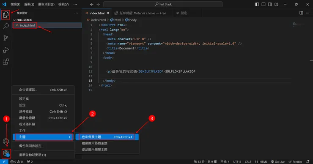Open the editor More Actions ellipsis

click(x=308, y=13)
